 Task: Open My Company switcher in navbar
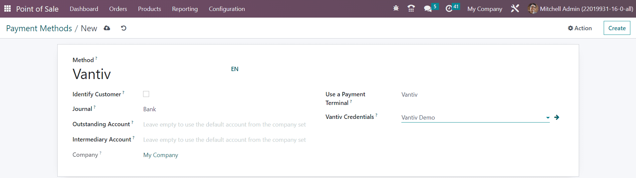click(485, 9)
